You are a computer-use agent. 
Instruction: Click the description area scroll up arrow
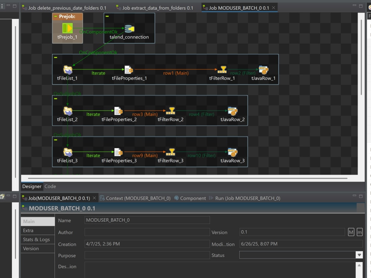tap(359, 265)
